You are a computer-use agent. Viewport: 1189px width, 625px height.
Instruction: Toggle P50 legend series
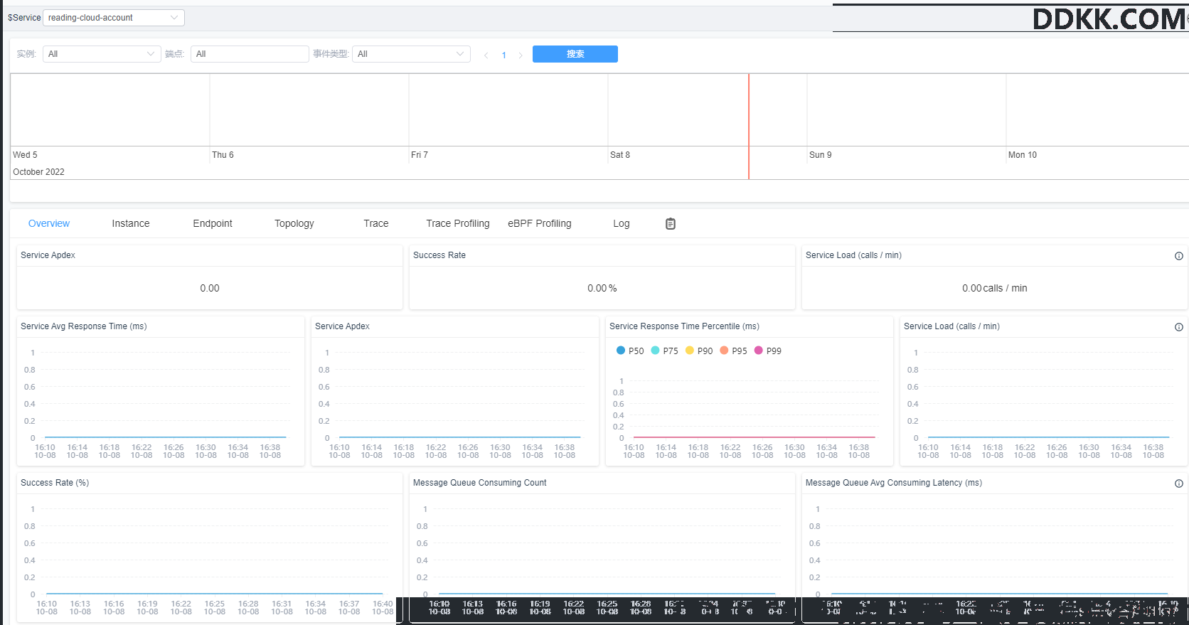(630, 351)
